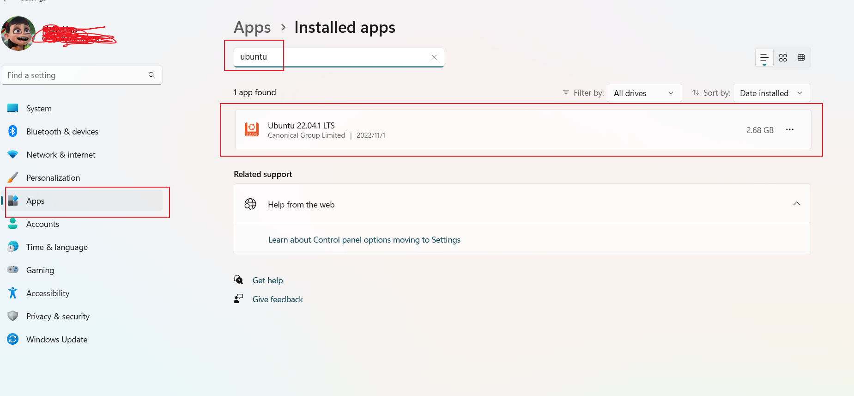Click the Privacy shield icon

(x=13, y=316)
